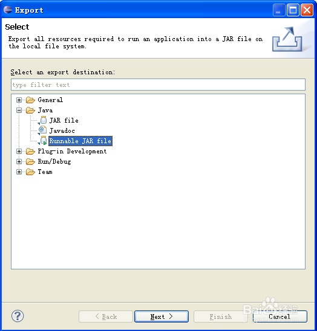Click the General folder icon

point(30,100)
